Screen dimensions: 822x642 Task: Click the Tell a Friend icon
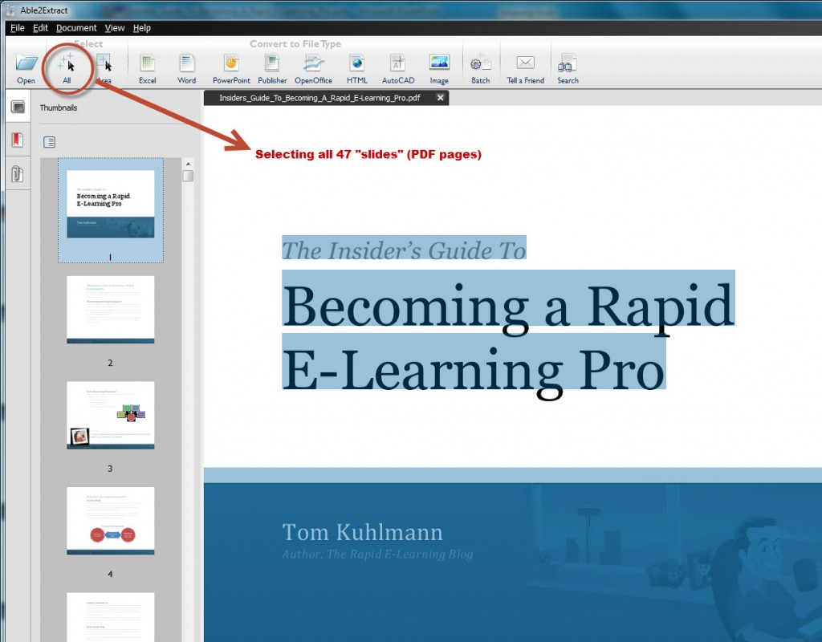tap(525, 69)
